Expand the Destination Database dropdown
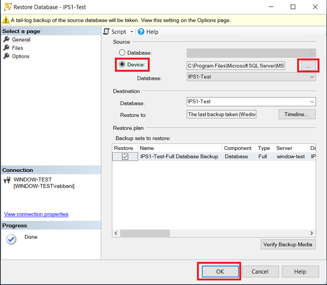327x285 pixels. (312, 102)
